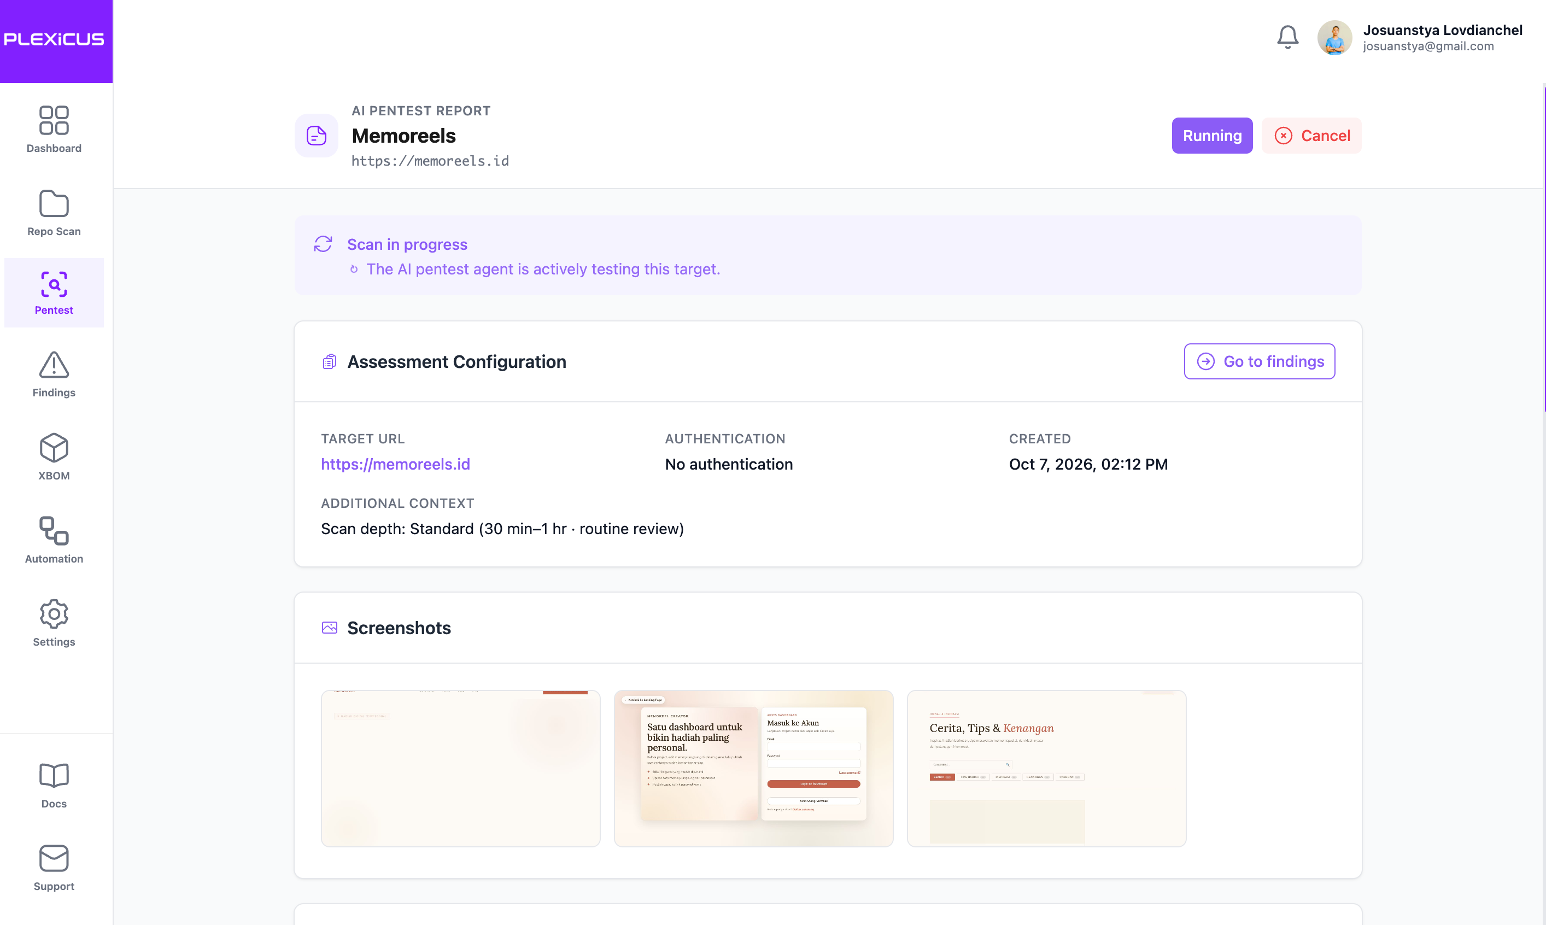Click the Plexicus logo

55,39
